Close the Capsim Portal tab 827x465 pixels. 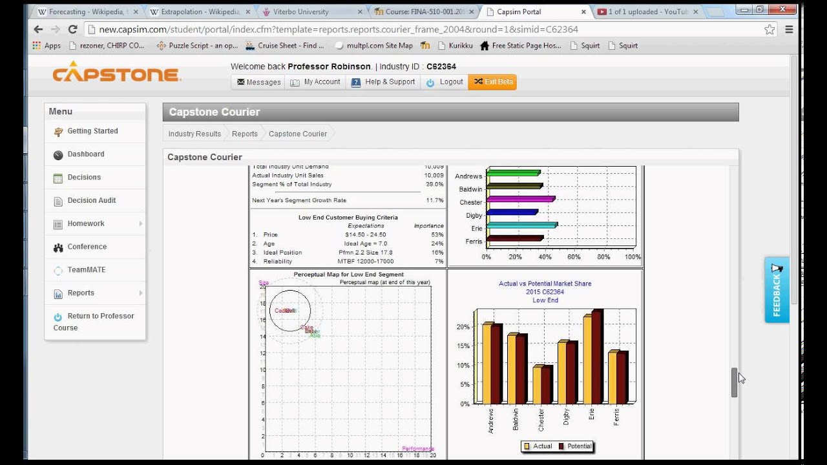tap(583, 12)
